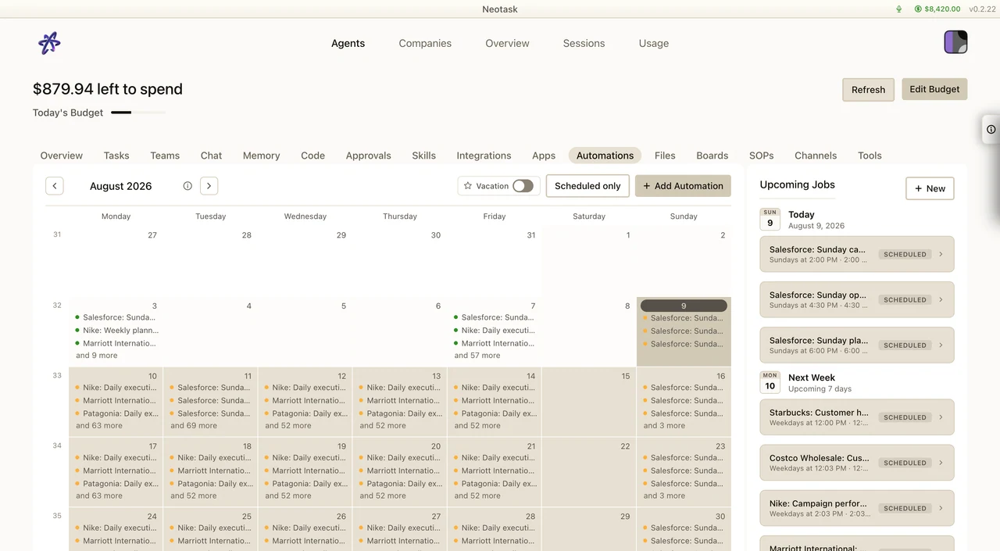The image size is (1000, 551).
Task: Open the Agents nav item
Action: [348, 44]
